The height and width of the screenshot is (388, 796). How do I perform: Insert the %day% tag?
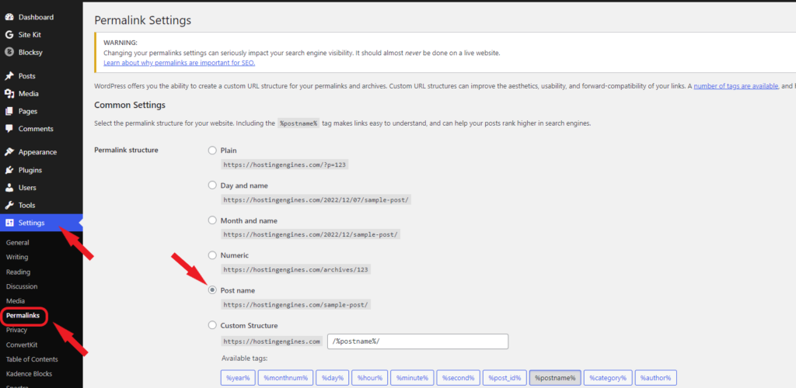pyautogui.click(x=332, y=378)
